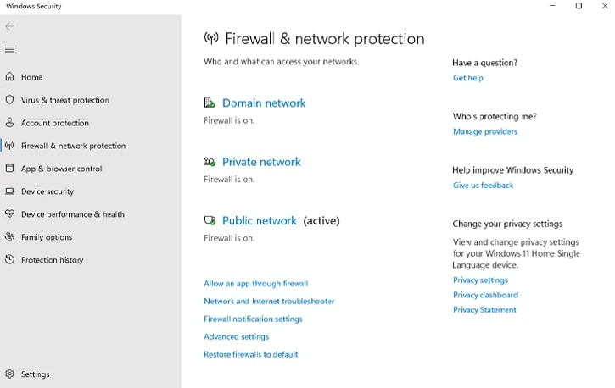This screenshot has width=615, height=388.
Task: Click the Account protection person icon
Action: [x=10, y=123]
